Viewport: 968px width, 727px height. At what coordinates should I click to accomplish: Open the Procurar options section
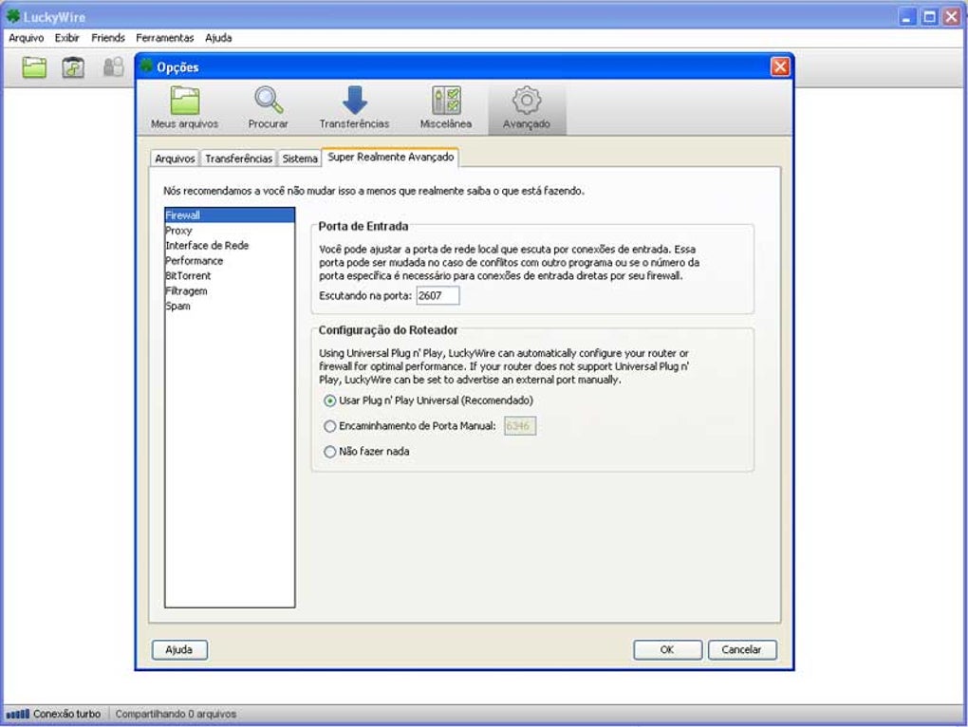coord(268,108)
